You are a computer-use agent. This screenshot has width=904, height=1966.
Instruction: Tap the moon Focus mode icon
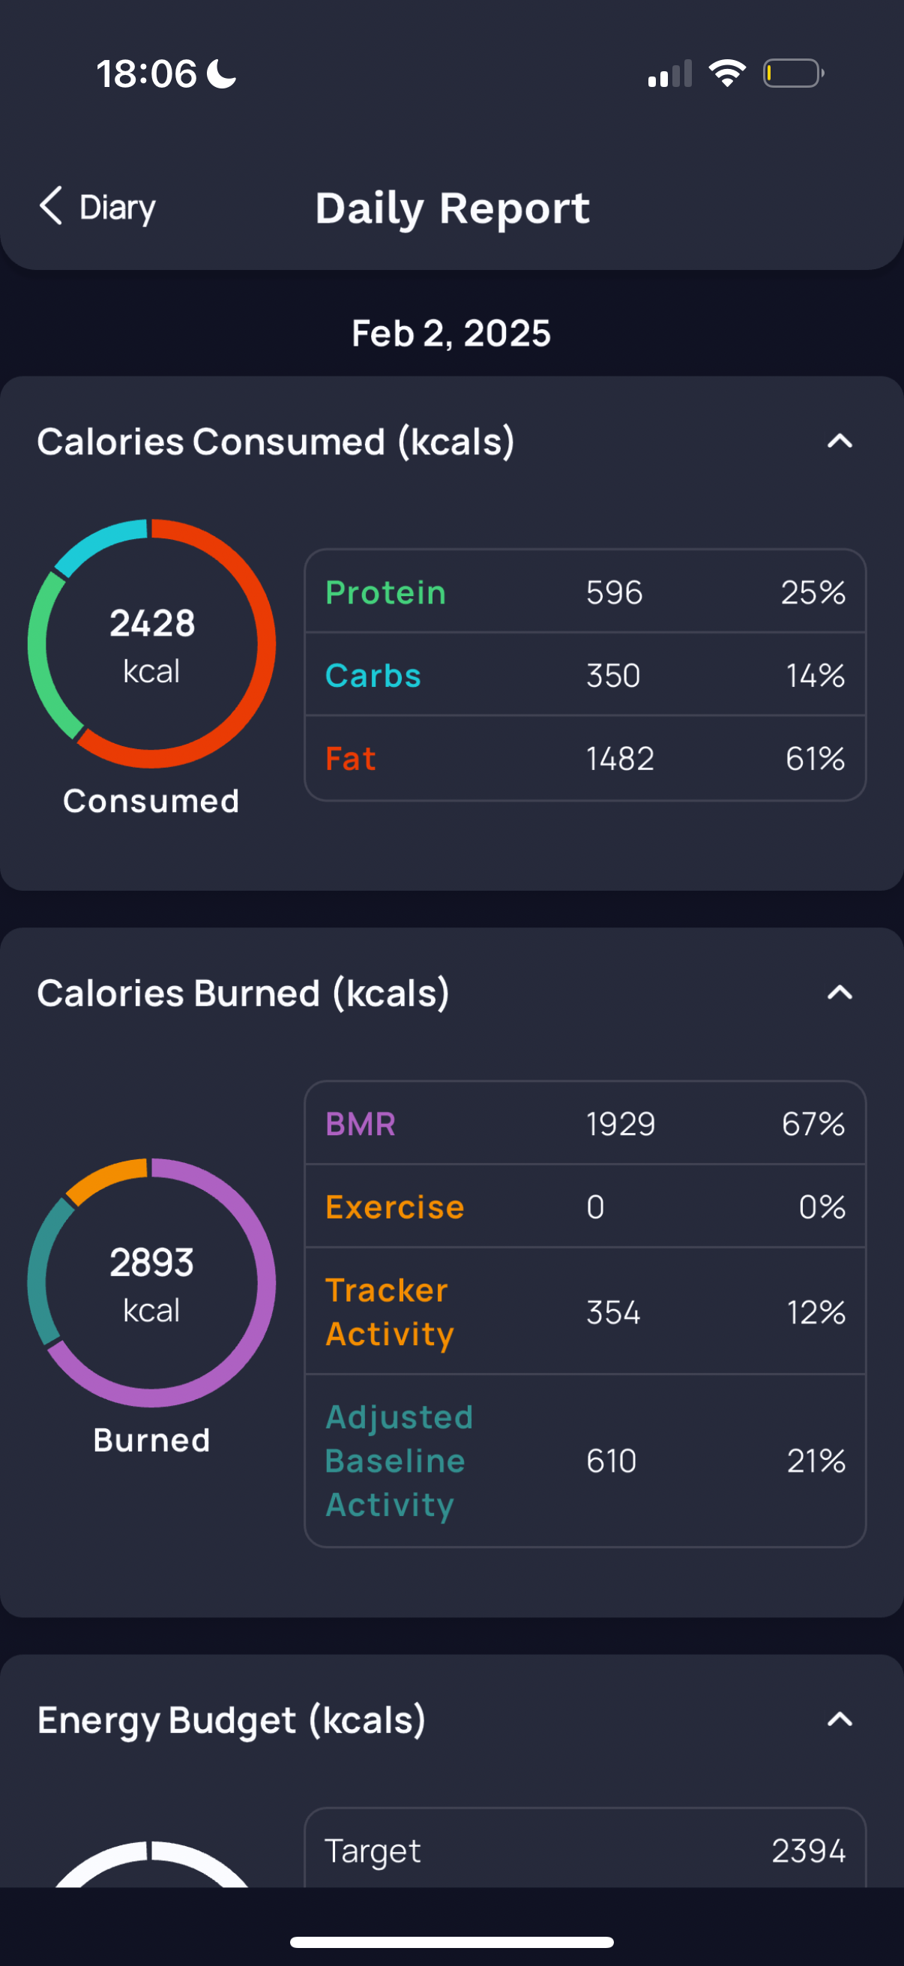point(222,74)
